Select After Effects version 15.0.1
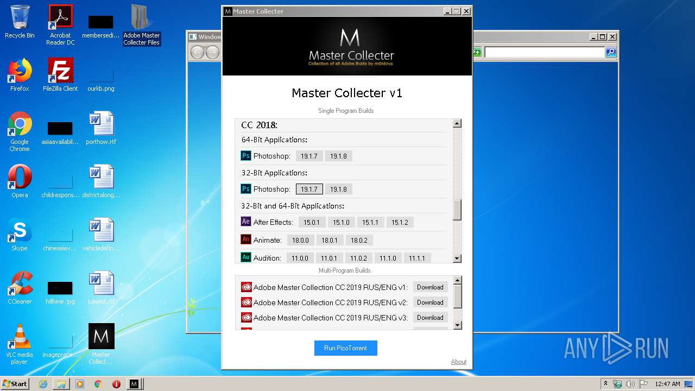 point(312,222)
